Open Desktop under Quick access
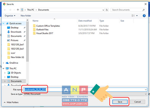150x108 pixels. 14,28
